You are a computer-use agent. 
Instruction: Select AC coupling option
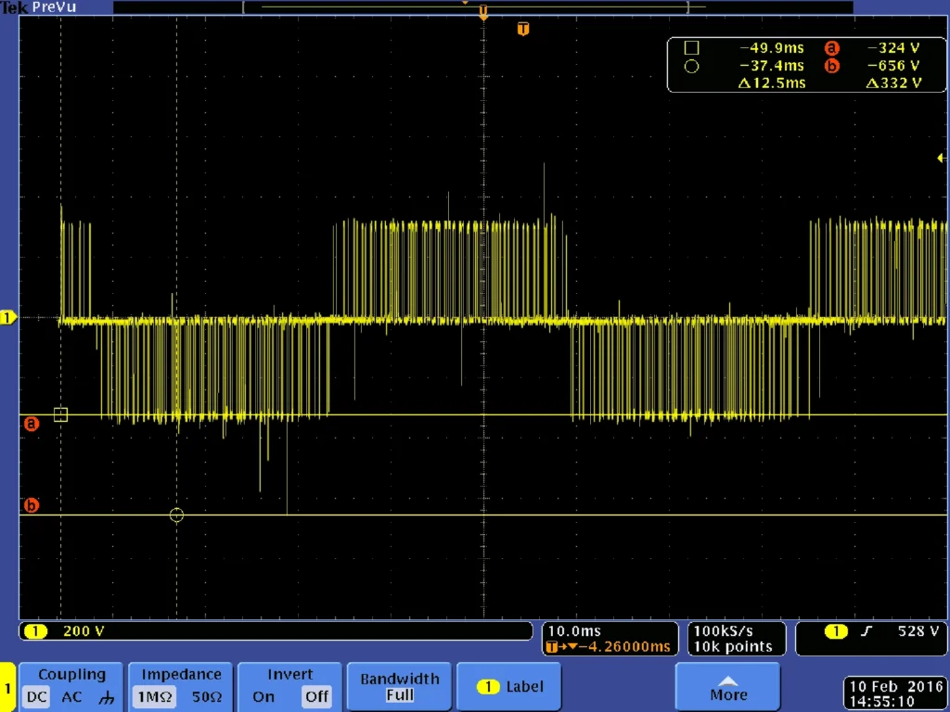coord(72,696)
